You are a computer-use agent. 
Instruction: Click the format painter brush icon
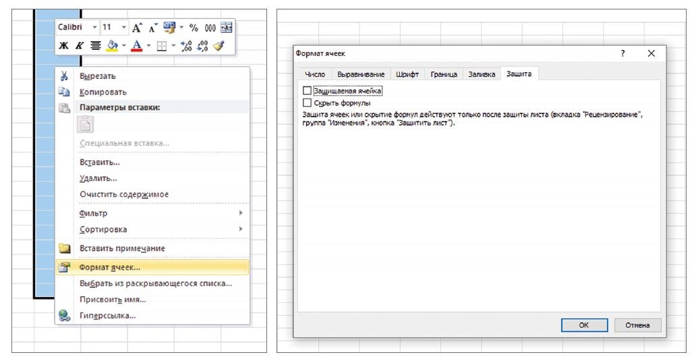(x=219, y=46)
